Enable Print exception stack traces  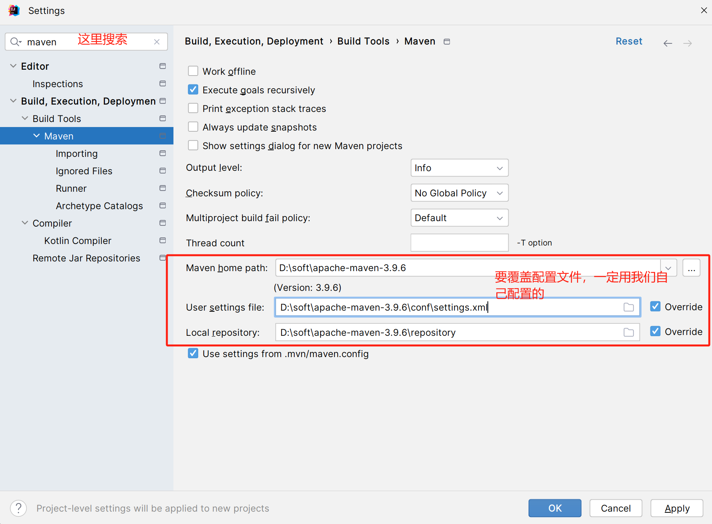coord(193,108)
